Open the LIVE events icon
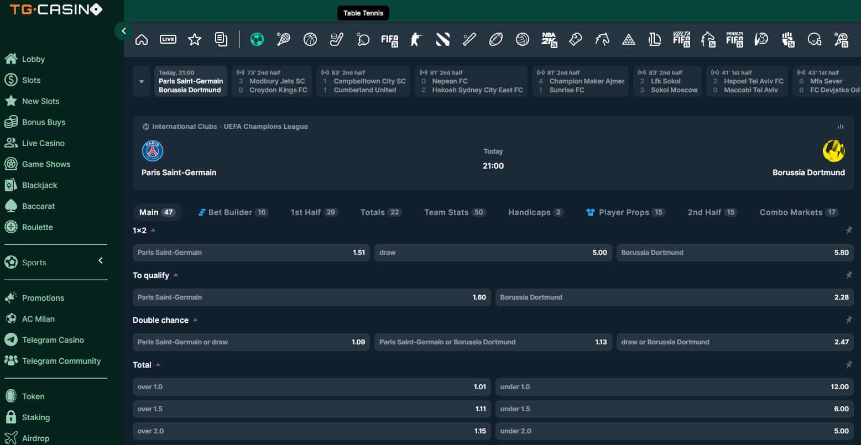861x445 pixels. pos(168,39)
